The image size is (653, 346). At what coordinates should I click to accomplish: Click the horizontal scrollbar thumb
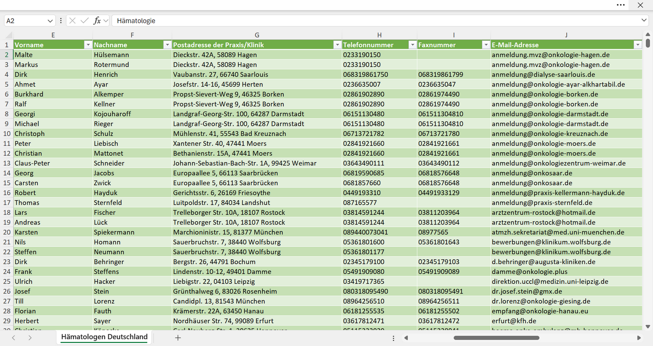tap(496, 338)
